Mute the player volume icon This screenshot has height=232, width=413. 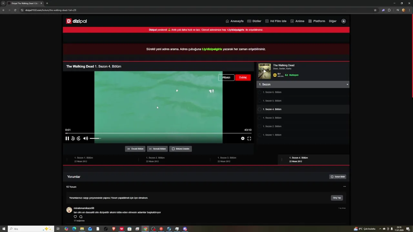point(86,139)
